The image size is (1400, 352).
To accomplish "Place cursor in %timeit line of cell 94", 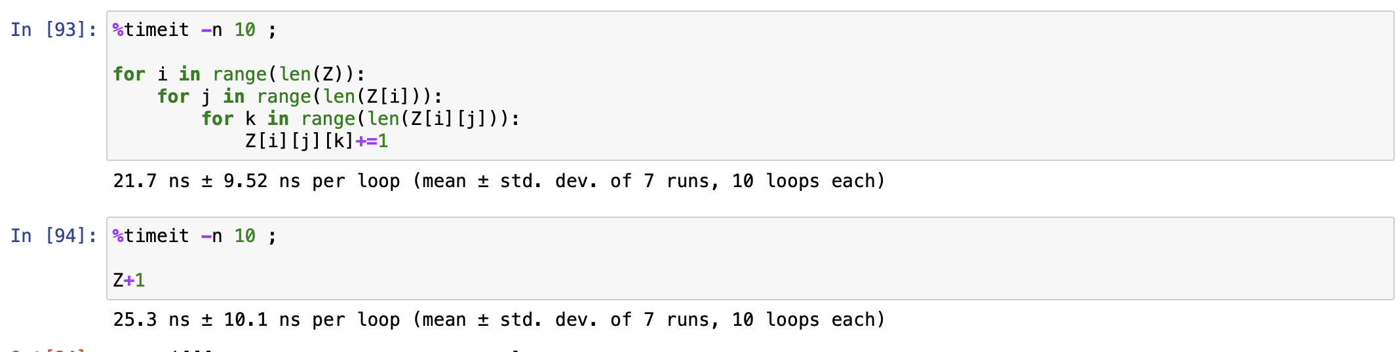I will click(x=195, y=236).
